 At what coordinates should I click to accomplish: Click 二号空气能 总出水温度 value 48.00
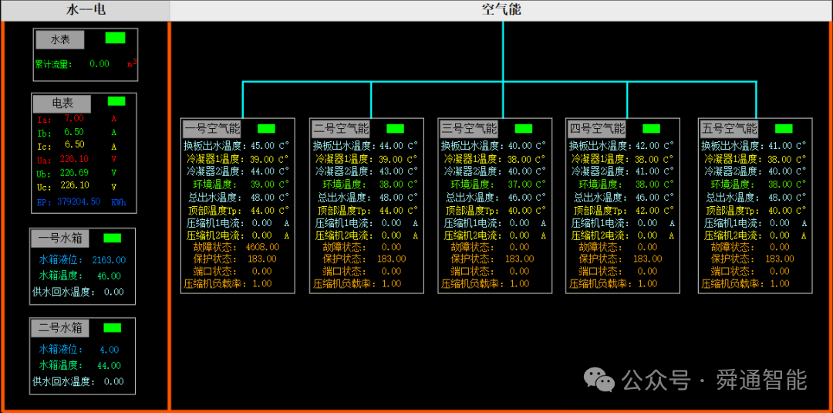[392, 197]
